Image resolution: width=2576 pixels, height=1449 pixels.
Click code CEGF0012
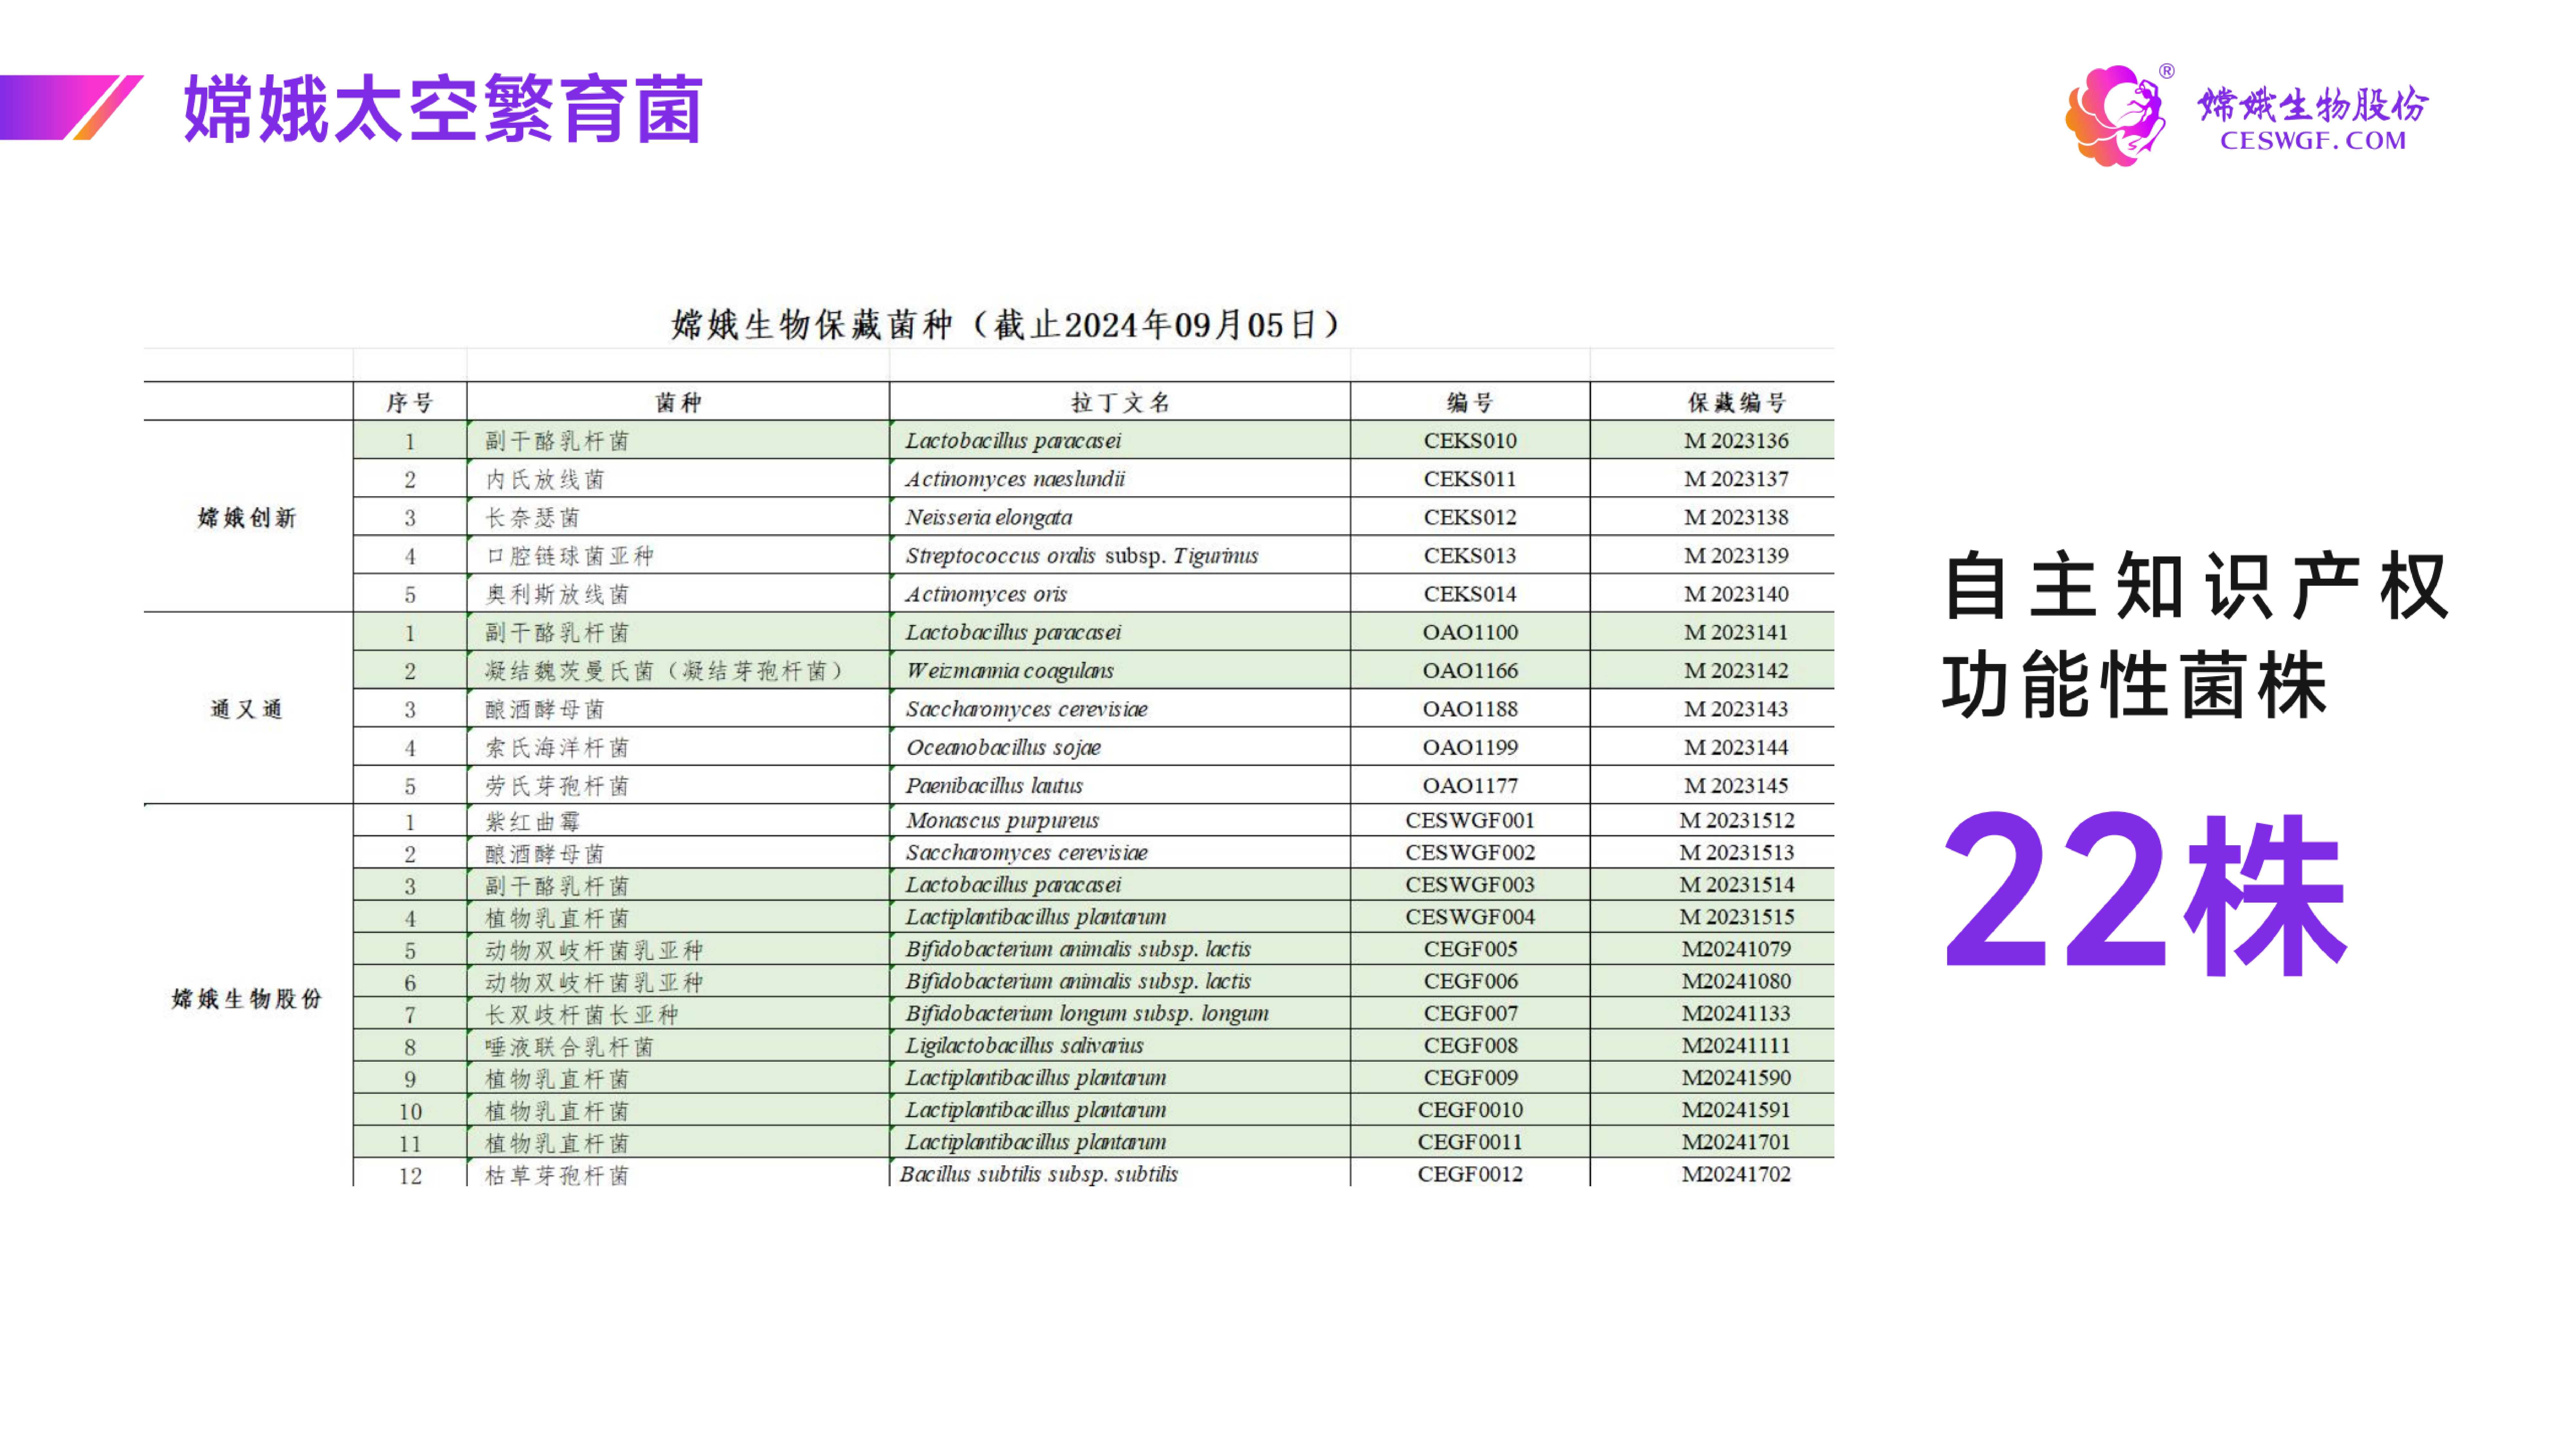[x=1470, y=1174]
